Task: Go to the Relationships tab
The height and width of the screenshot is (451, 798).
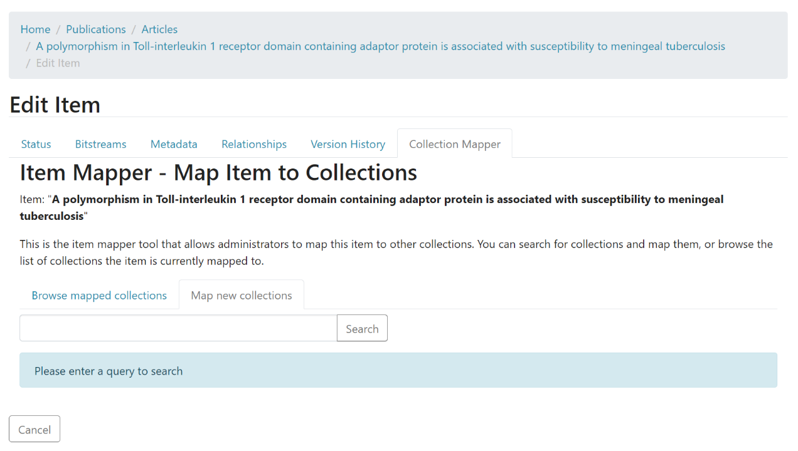Action: 254,144
